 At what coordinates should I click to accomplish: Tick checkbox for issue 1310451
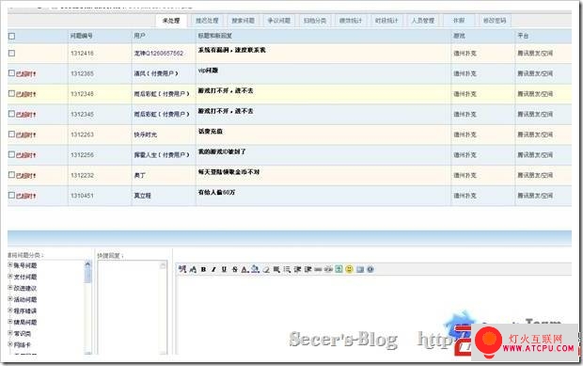click(11, 195)
